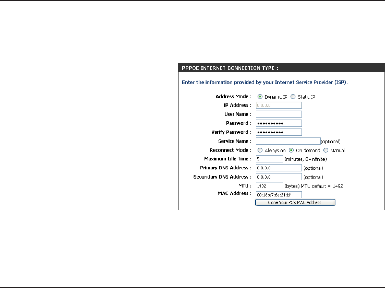This screenshot has width=385, height=288.
Task: Click the 'Address Mode :' label
Action: click(234, 97)
